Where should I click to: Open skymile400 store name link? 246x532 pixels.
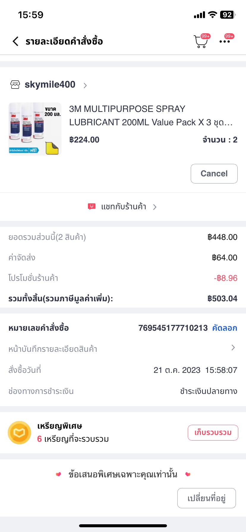[x=50, y=85]
